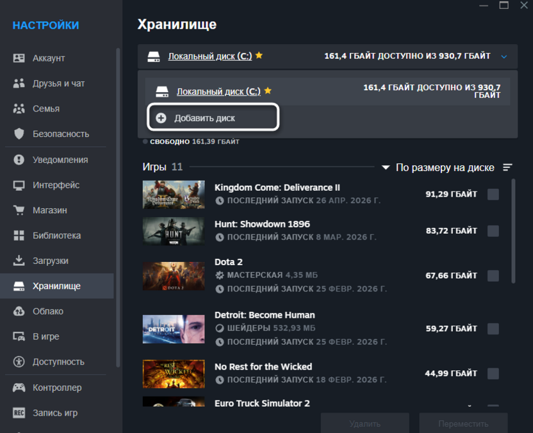Tick the Kingdom Come: Deliverance II checkbox

493,195
